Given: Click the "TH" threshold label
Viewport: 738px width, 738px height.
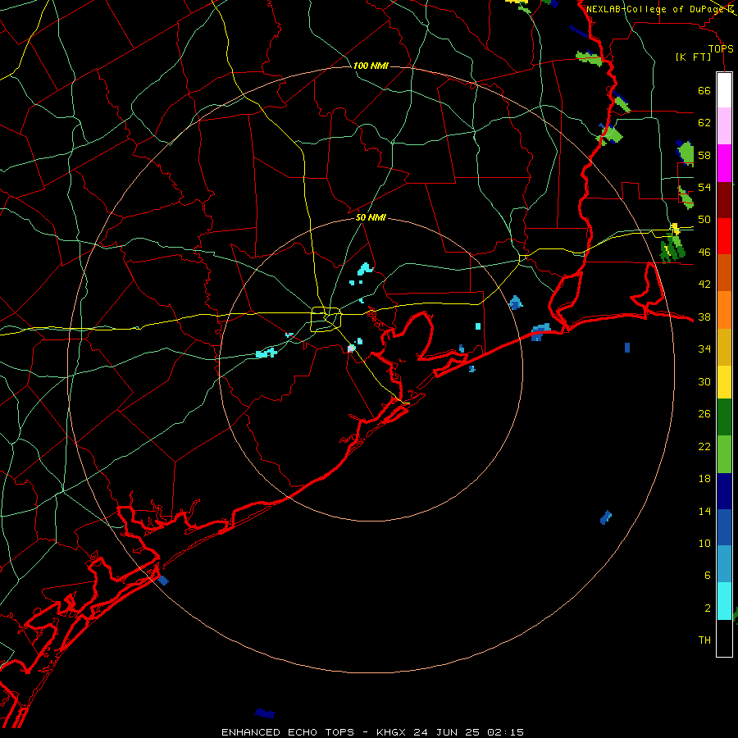Looking at the screenshot, I should (704, 640).
